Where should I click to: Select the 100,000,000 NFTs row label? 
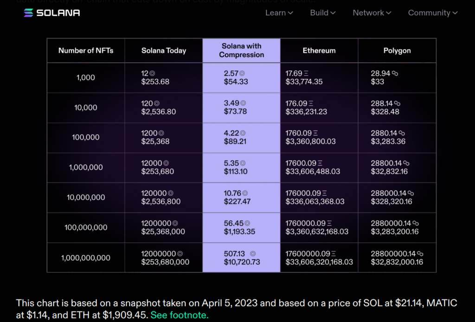[x=86, y=227]
